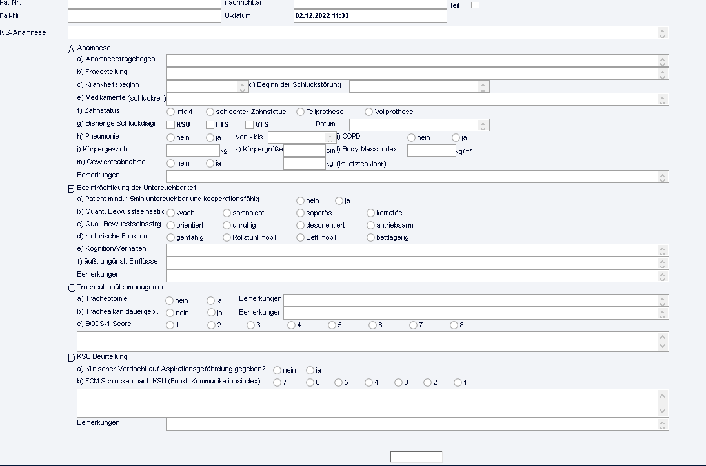Choose 'ja' for Patient untersuchbar und kooperationsfähig
The image size is (706, 466).
pos(339,200)
